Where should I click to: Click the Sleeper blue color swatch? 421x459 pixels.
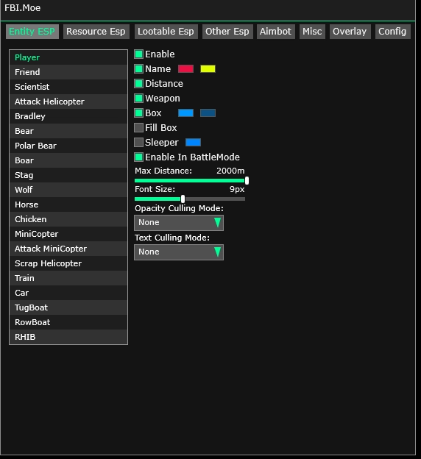[193, 142]
